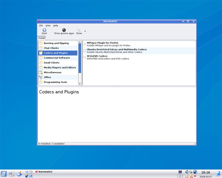Click the category list scroll up arrow
Viewport: 222px width, 178px height.
(80, 42)
